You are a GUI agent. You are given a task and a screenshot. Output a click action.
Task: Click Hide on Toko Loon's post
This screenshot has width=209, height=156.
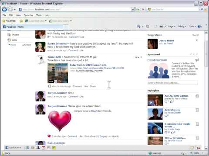[138, 57]
